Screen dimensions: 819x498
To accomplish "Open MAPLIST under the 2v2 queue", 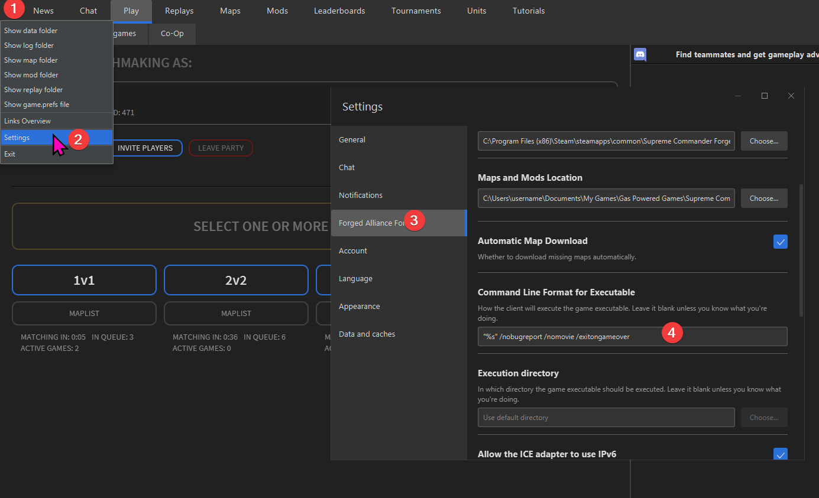I will (x=236, y=314).
